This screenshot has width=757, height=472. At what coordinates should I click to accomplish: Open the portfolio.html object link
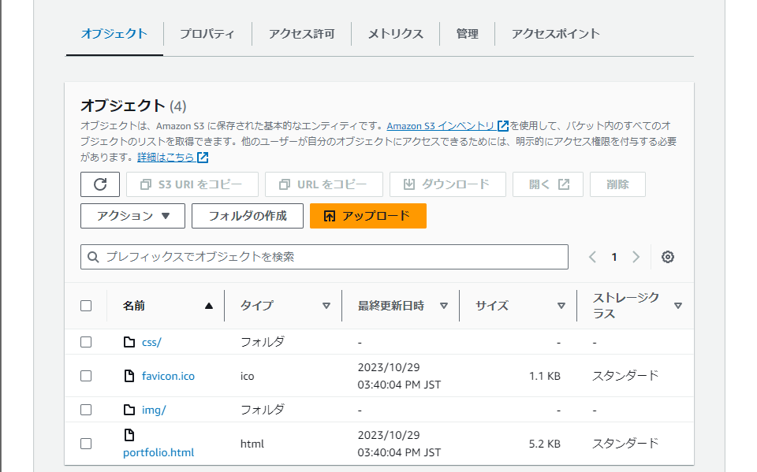click(158, 452)
